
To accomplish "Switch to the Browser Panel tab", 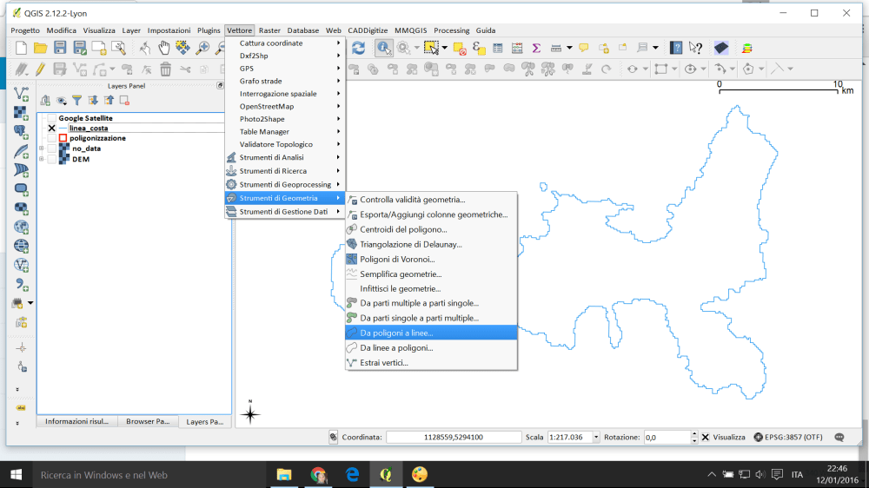I will click(147, 422).
